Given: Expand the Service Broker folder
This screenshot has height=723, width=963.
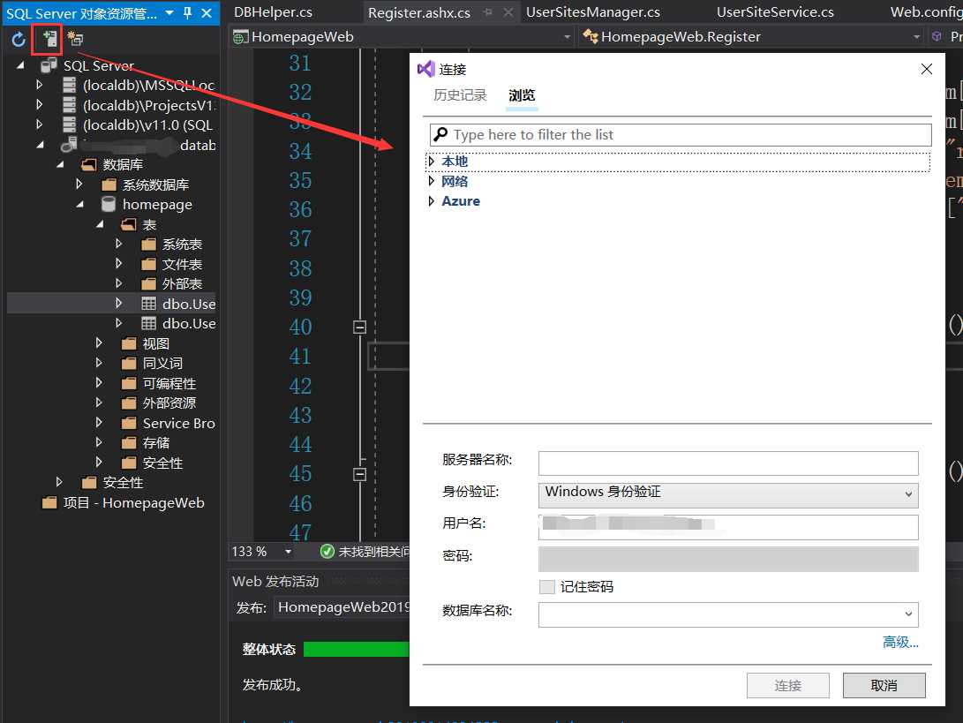Looking at the screenshot, I should [99, 423].
